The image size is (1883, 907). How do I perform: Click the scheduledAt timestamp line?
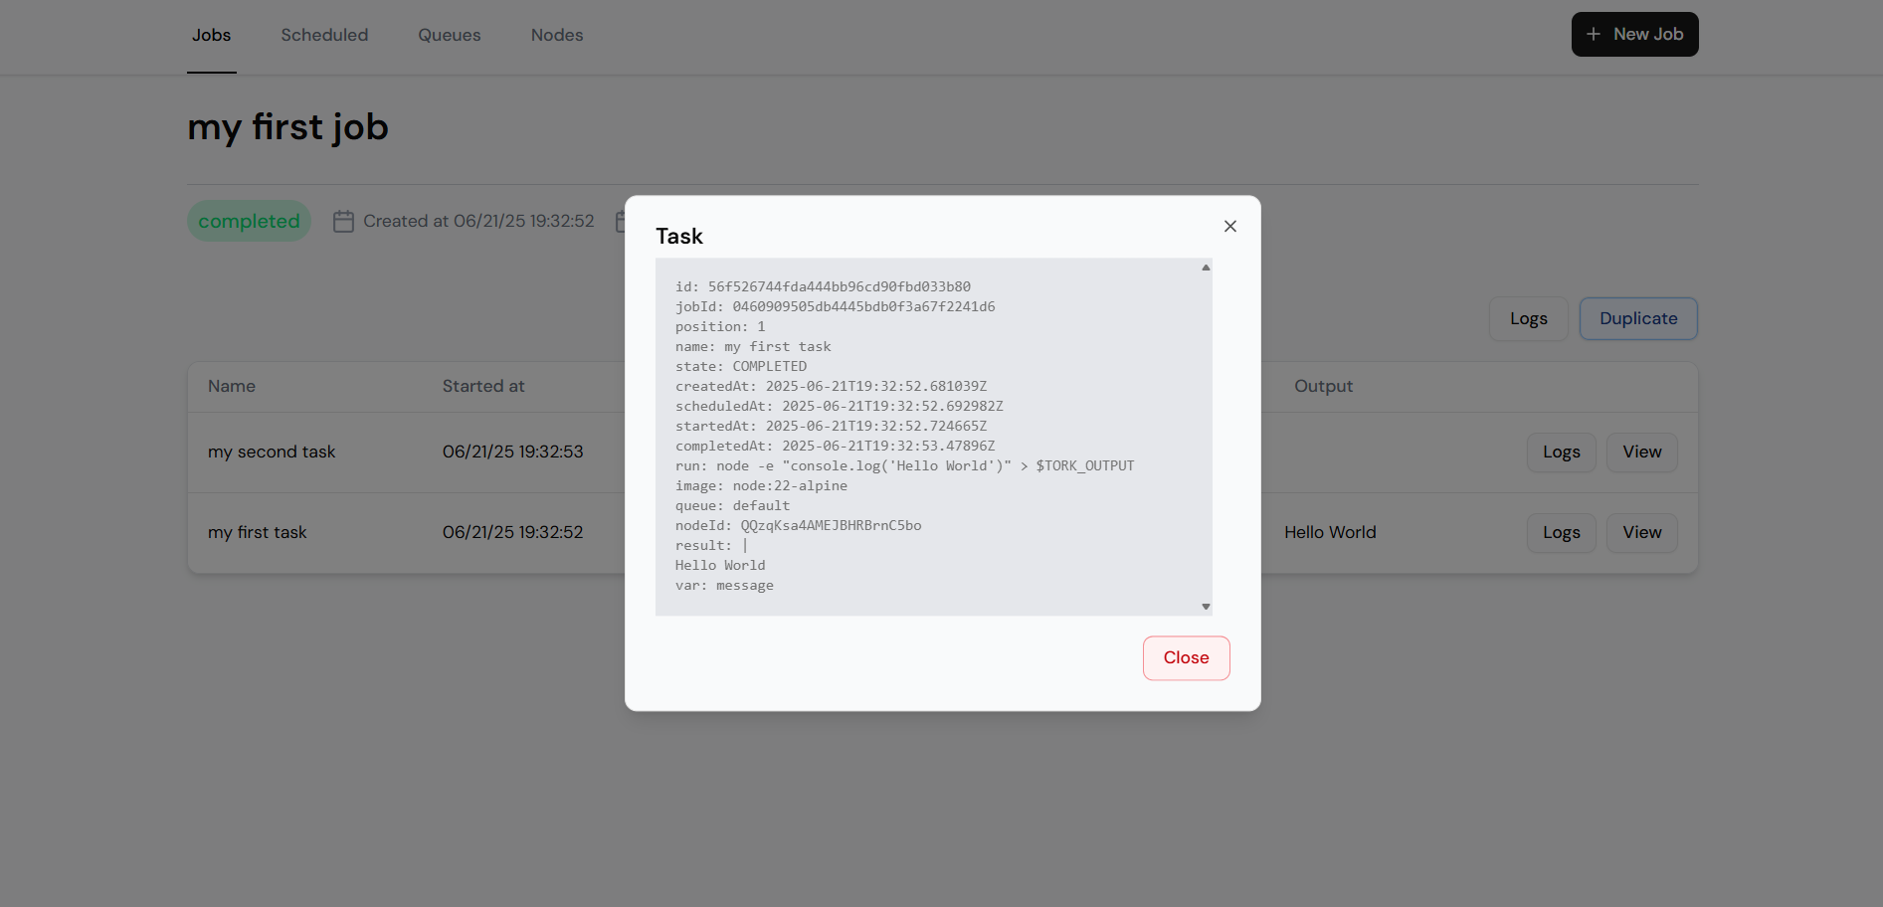tap(839, 407)
